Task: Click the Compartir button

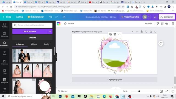Action: pyautogui.click(x=167, y=17)
